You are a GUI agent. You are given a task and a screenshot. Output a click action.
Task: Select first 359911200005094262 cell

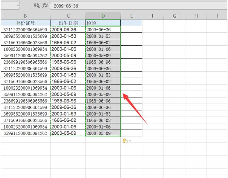pos(26,56)
